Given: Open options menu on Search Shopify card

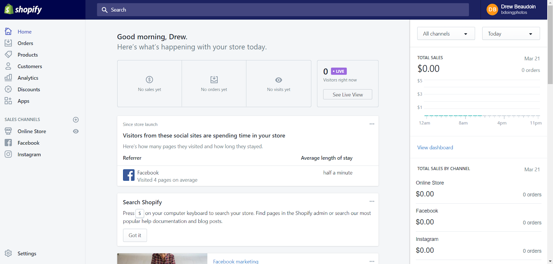Looking at the screenshot, I should click(x=372, y=201).
